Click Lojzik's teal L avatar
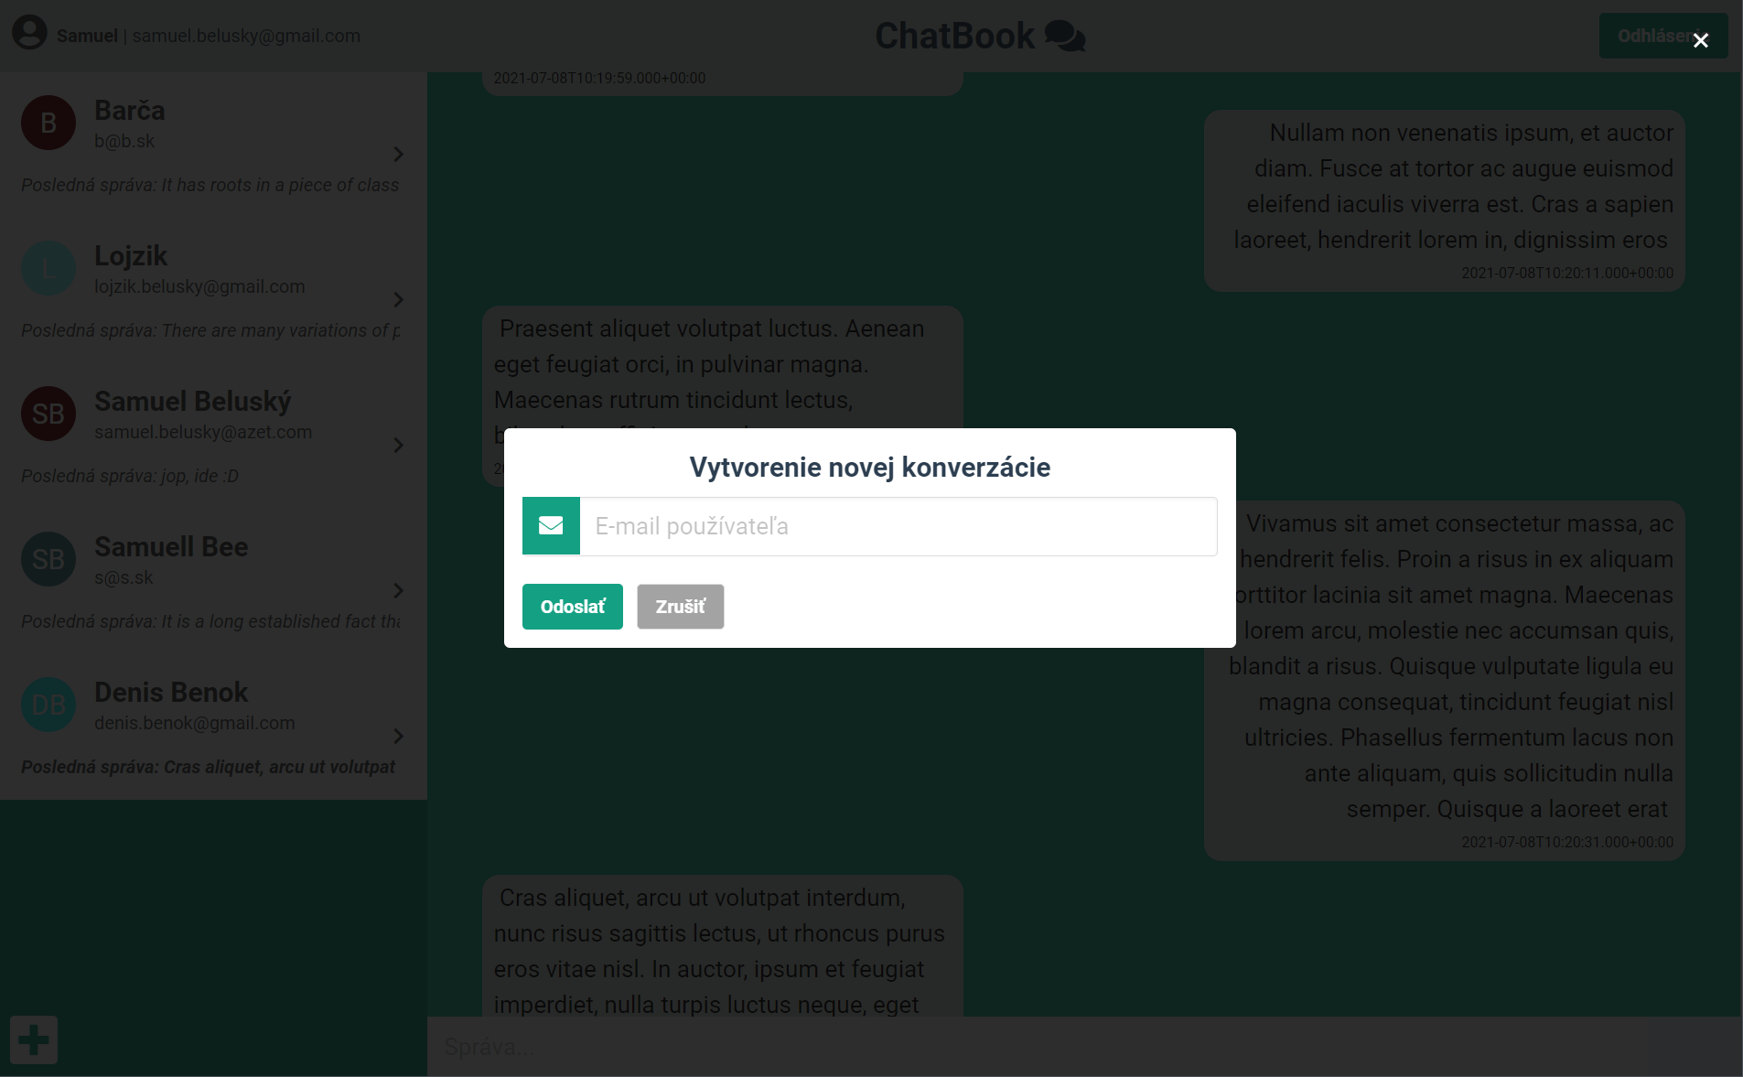This screenshot has height=1077, width=1743. [x=48, y=268]
